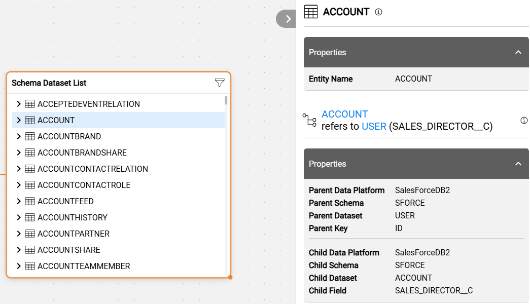Click the orange handle at the list corner
The width and height of the screenshot is (530, 304).
point(230,277)
